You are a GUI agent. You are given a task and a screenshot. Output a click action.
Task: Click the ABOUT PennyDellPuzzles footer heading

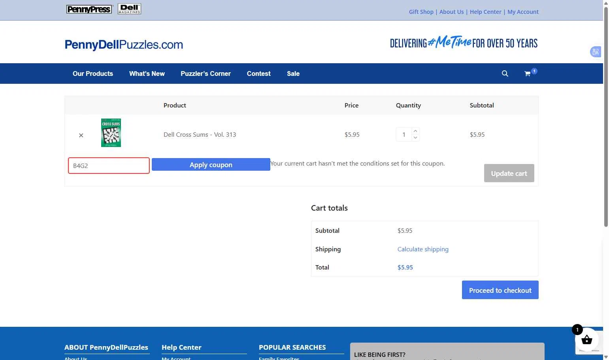pos(106,347)
